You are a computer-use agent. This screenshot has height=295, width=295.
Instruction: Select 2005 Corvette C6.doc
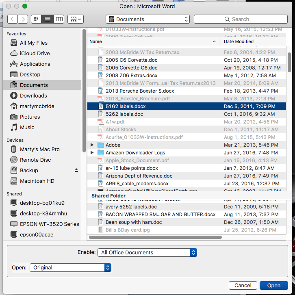click(187, 68)
